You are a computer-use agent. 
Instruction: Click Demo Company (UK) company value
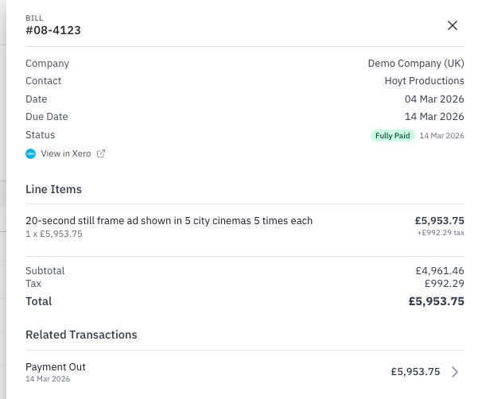[x=416, y=64]
